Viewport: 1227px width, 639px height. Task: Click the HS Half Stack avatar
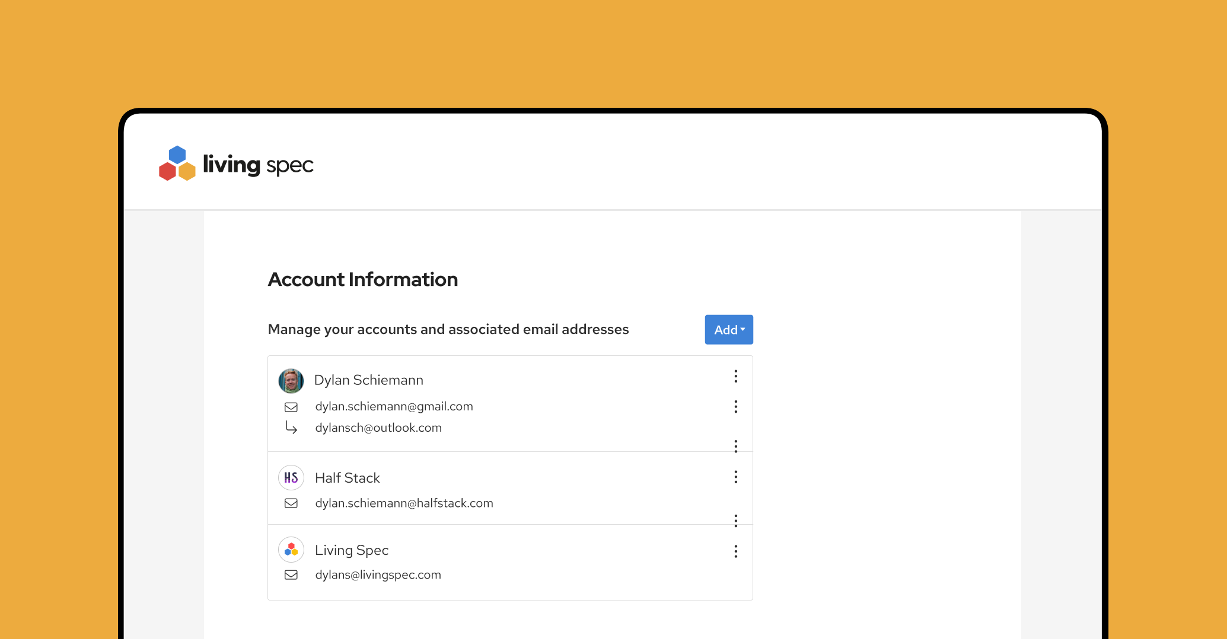291,478
